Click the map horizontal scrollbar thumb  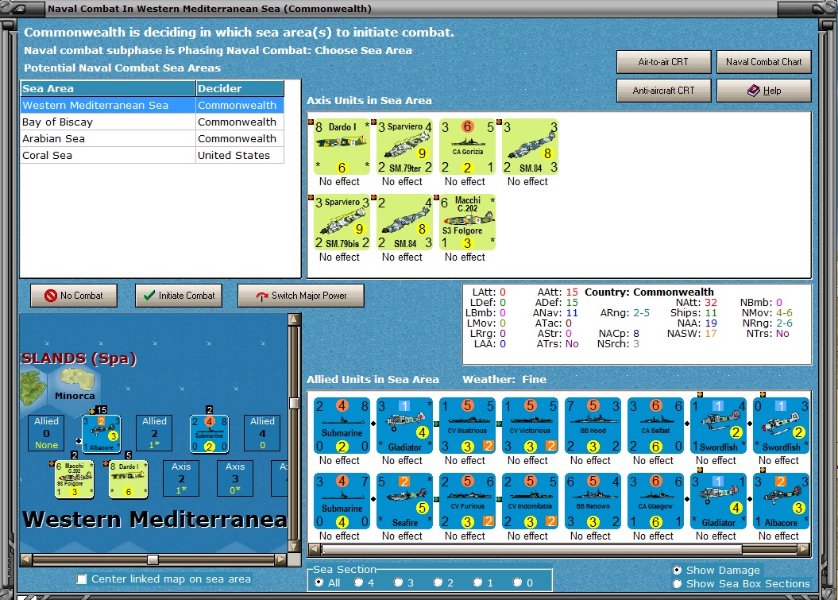pos(153,559)
